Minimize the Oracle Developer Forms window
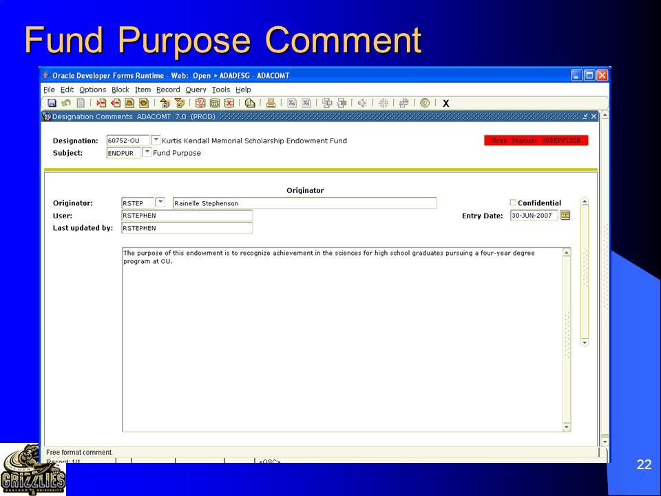Image resolution: width=661 pixels, height=496 pixels. click(577, 76)
